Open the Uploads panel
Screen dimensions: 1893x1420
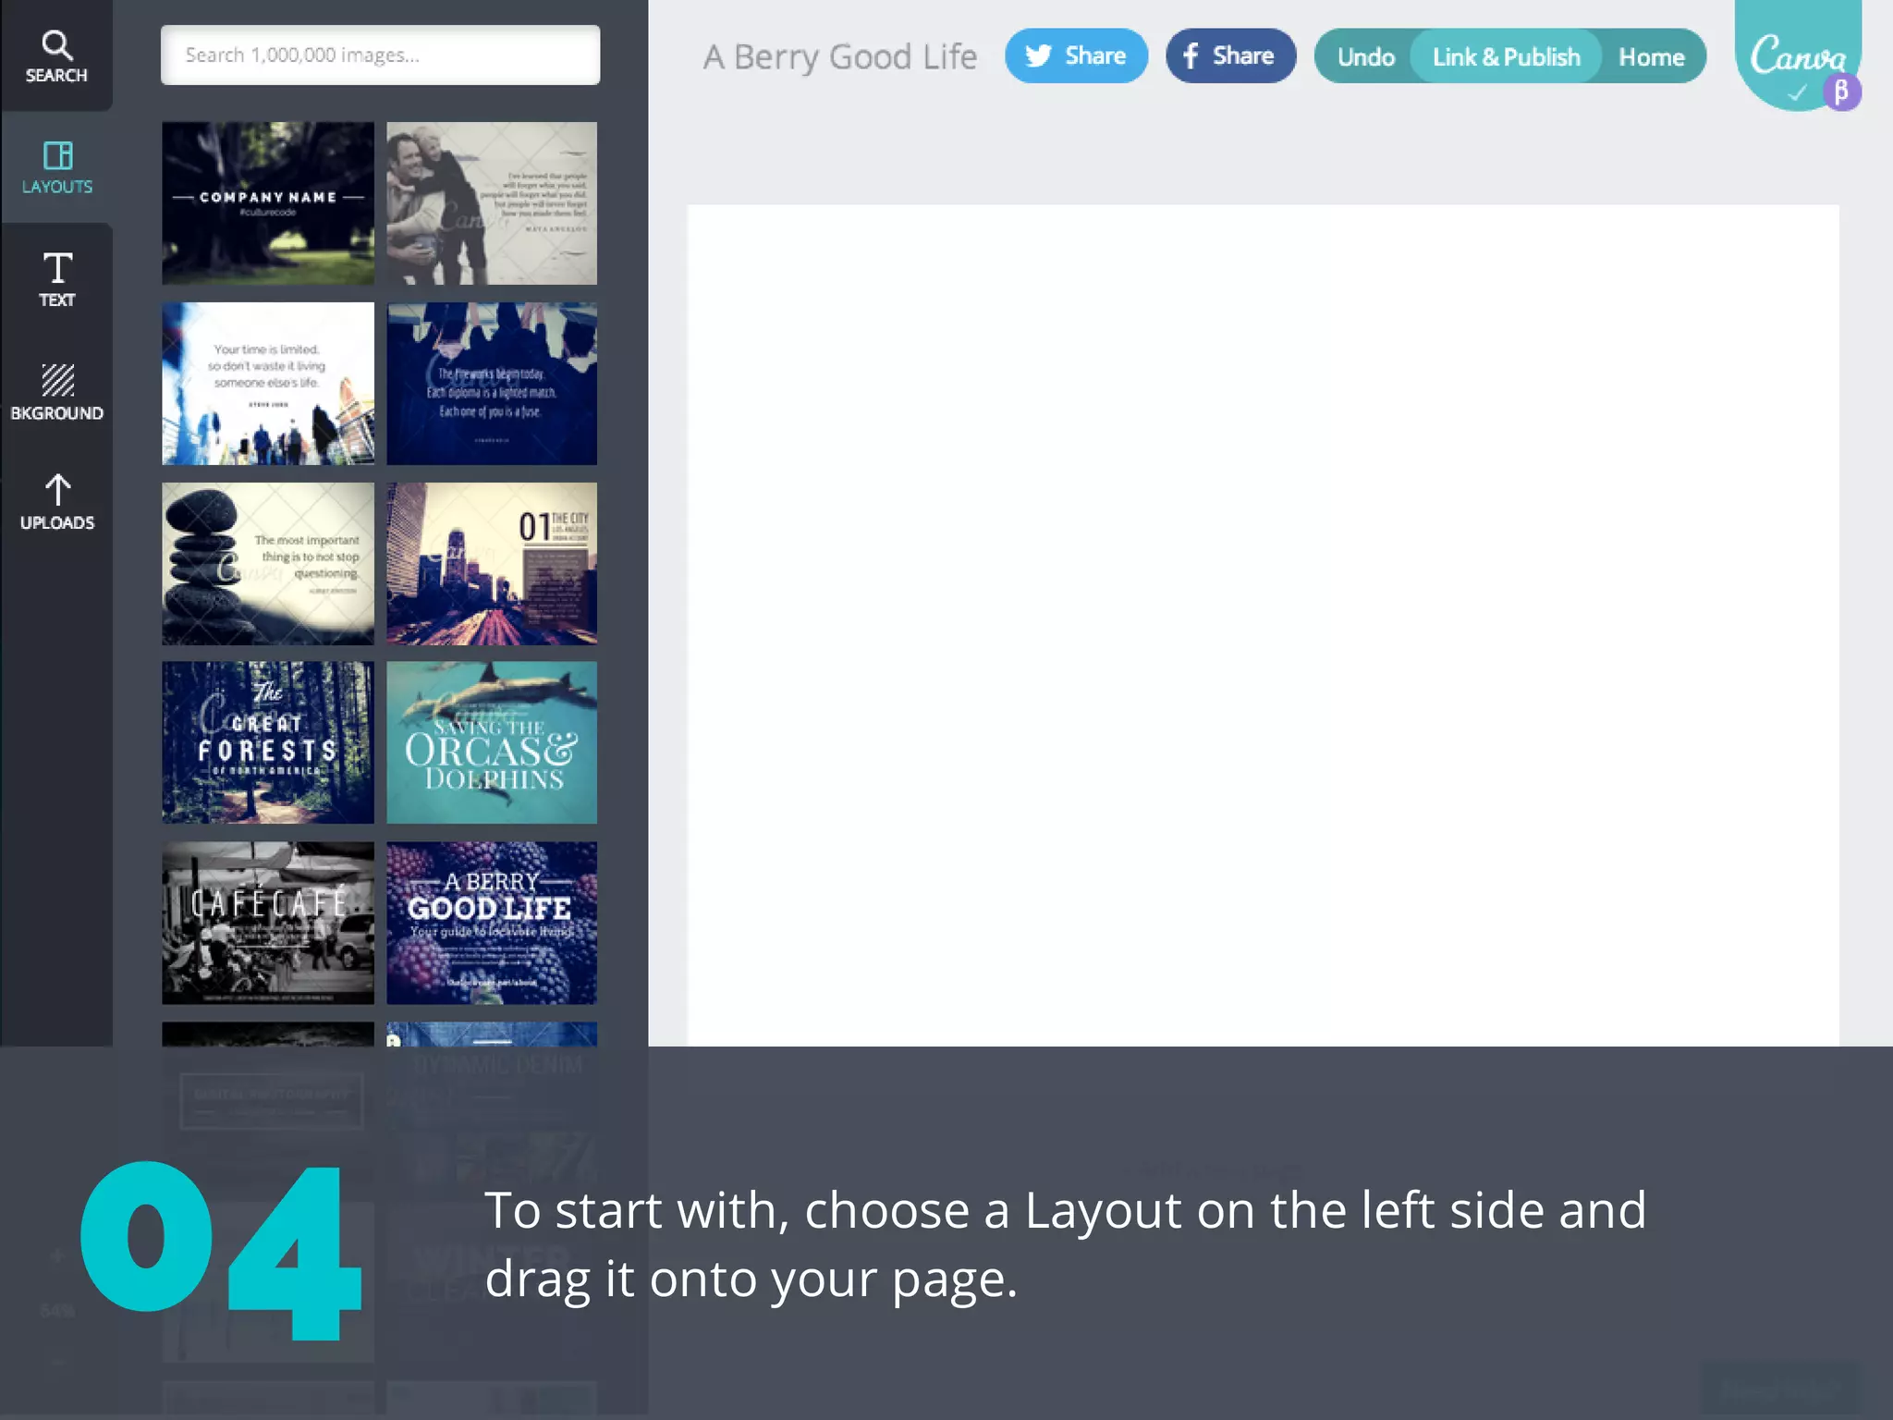pos(56,503)
